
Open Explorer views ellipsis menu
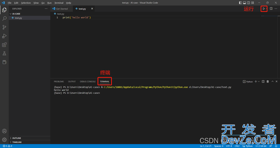(x=46, y=9)
